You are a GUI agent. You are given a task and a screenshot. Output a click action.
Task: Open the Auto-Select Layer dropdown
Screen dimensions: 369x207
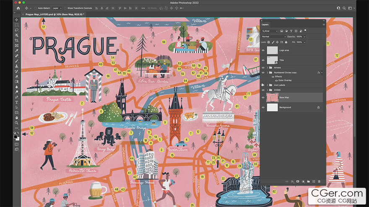[x=57, y=8]
